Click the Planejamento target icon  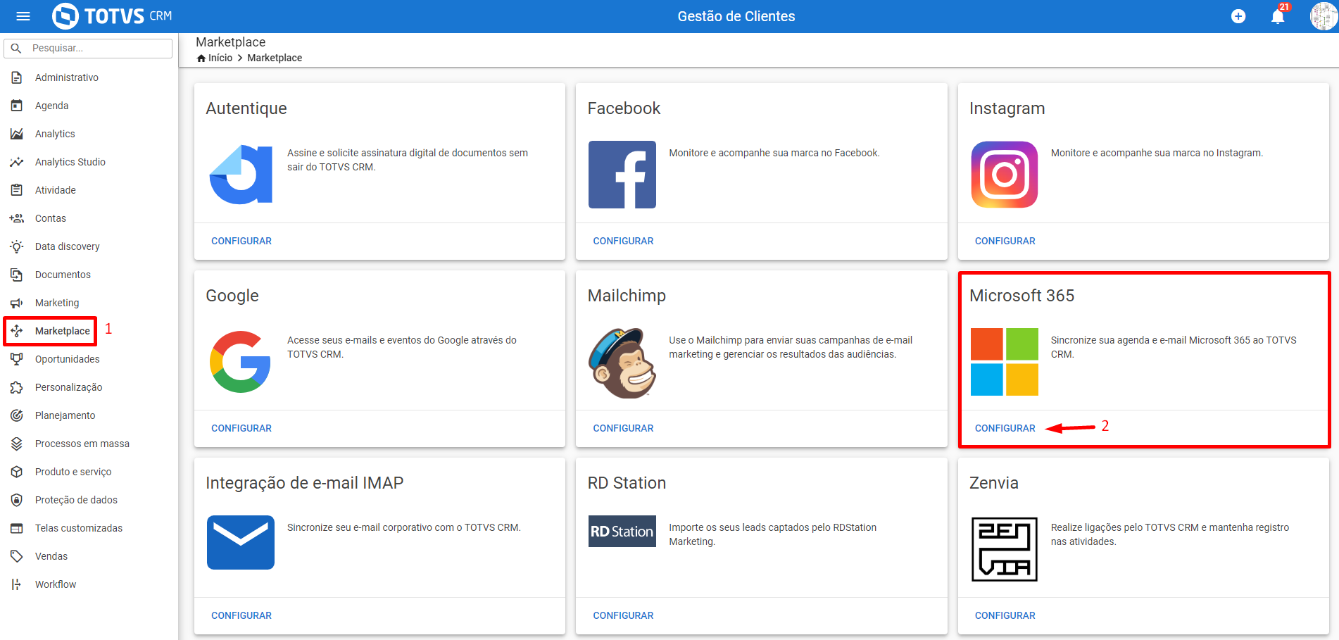(x=17, y=415)
